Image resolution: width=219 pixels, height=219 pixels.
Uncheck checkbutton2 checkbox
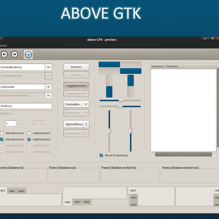(2, 140)
